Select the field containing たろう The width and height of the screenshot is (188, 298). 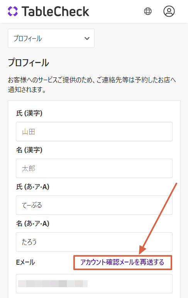[94, 242]
